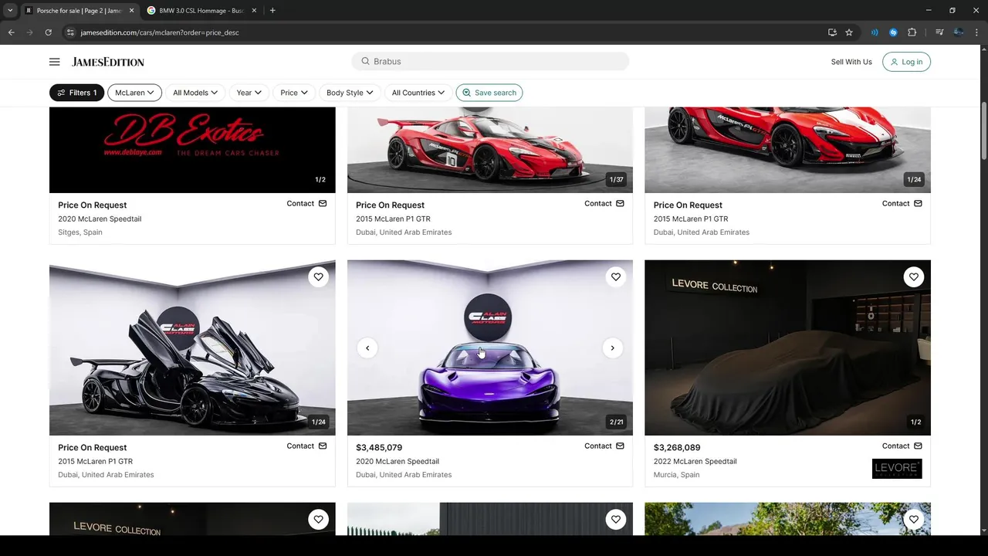Favorite the bottom-row Levore Collection listing
Image resolution: width=988 pixels, height=556 pixels.
318,520
